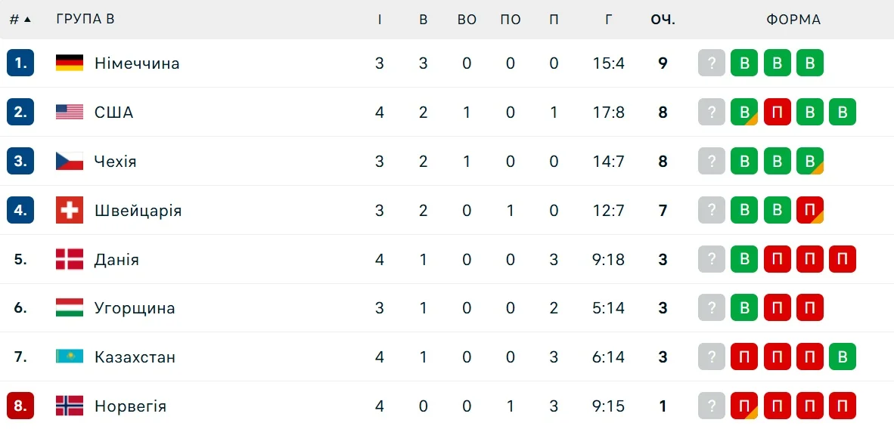Click the red rank 8 position badge

pos(20,406)
